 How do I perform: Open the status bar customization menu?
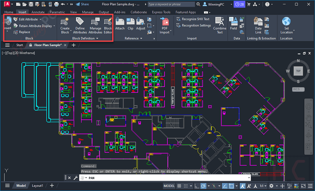coord(310,186)
